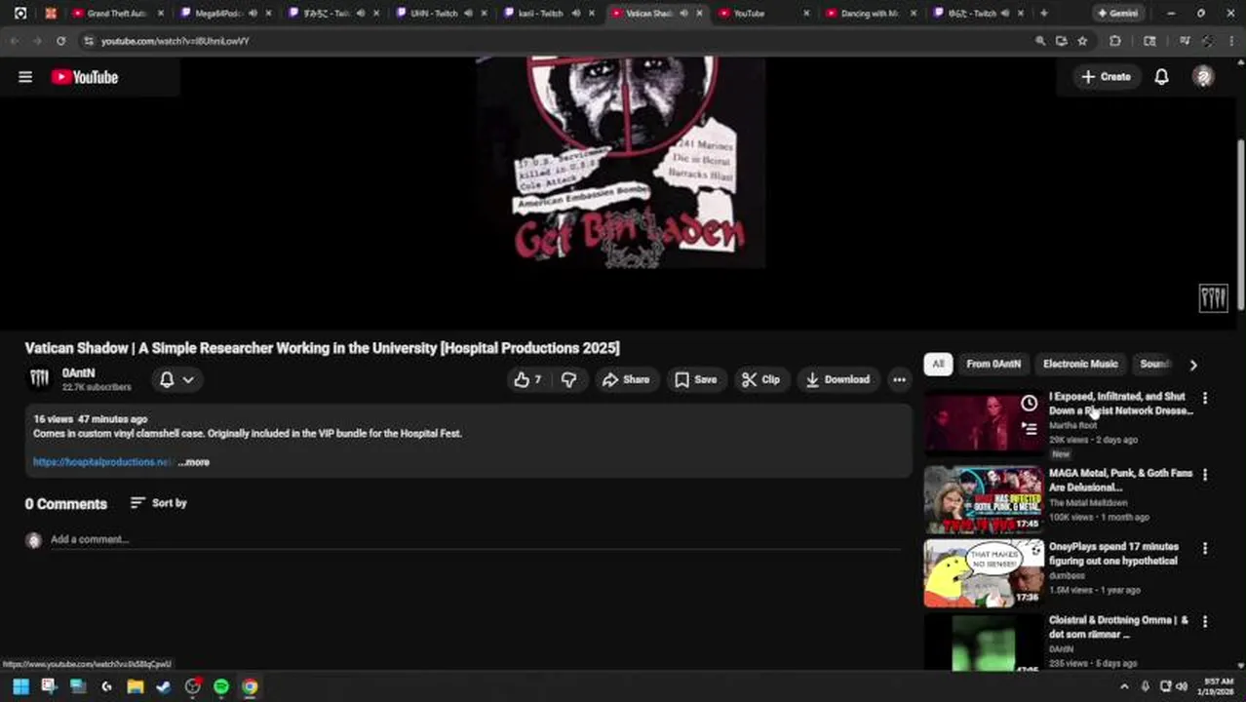Go to YouTube home via logo
The width and height of the screenshot is (1246, 702).
[x=85, y=77]
